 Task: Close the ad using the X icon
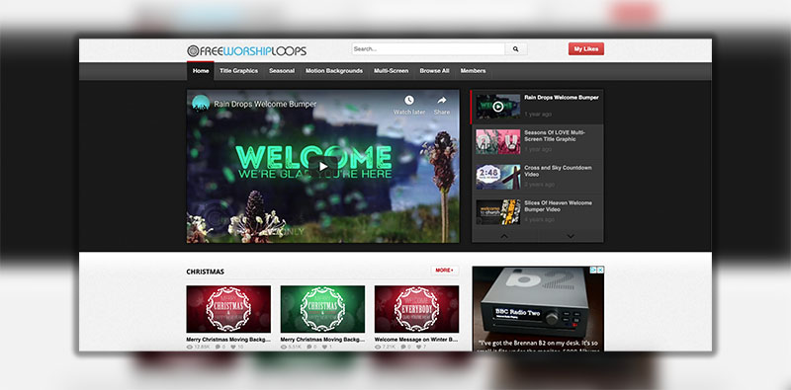[x=601, y=271]
